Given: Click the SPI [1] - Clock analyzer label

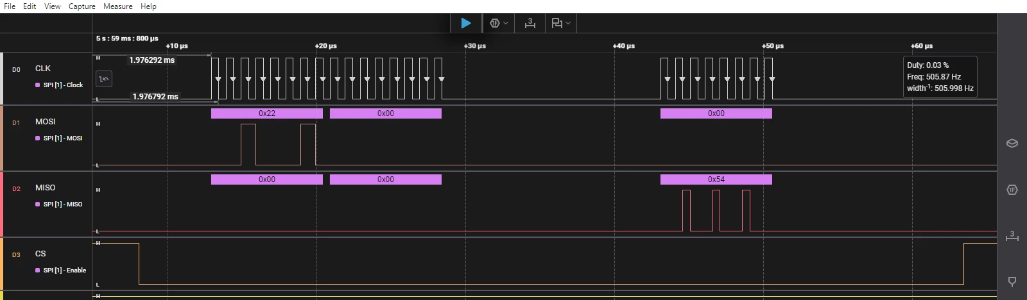Looking at the screenshot, I should click(x=63, y=85).
